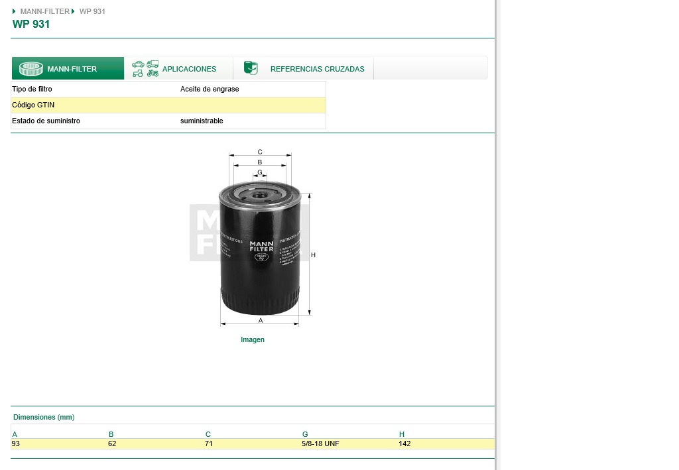Select the 'Código GTIN' row
This screenshot has height=470, width=679.
168,105
